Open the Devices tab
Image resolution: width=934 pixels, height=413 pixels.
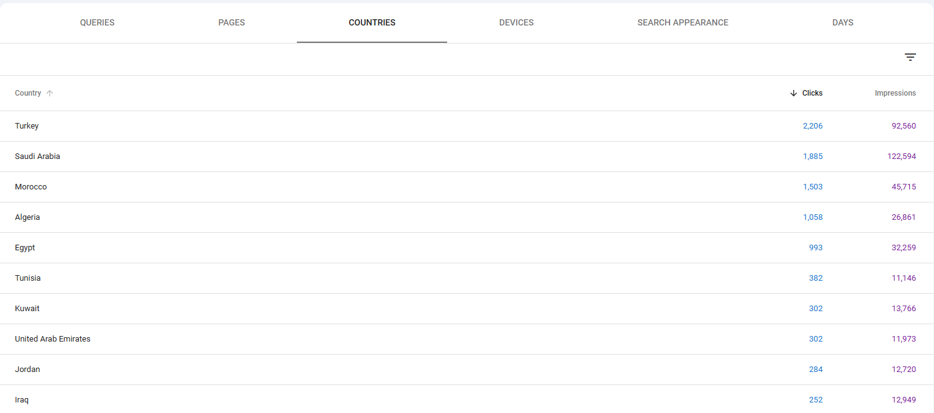(516, 22)
